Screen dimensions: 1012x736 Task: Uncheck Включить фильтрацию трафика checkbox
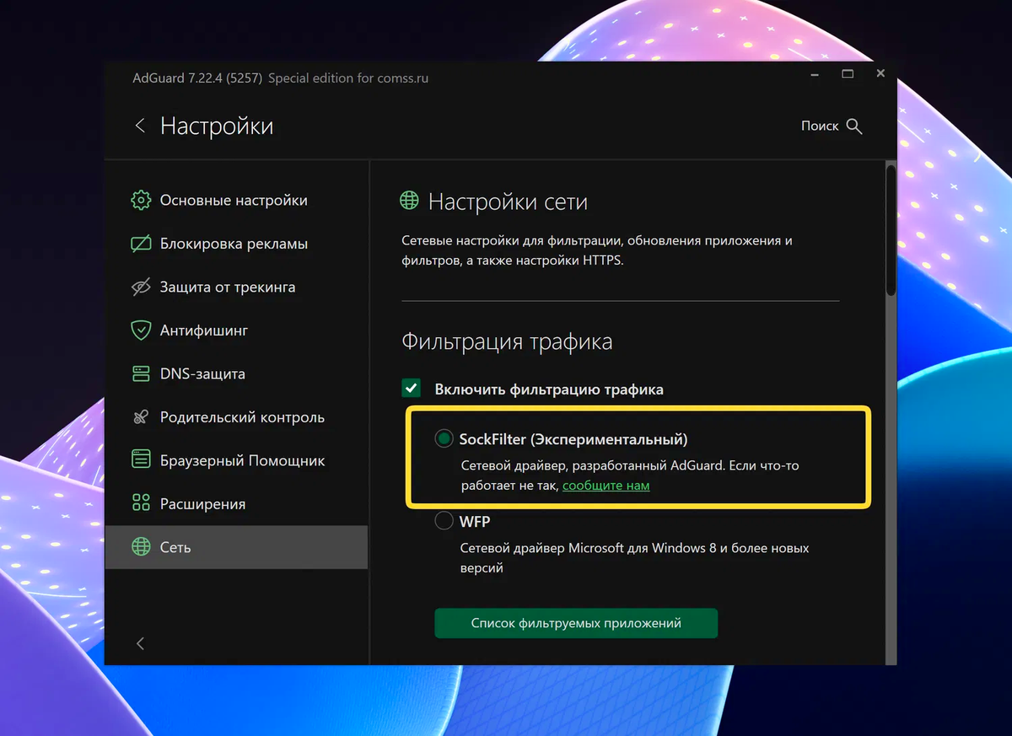(412, 389)
